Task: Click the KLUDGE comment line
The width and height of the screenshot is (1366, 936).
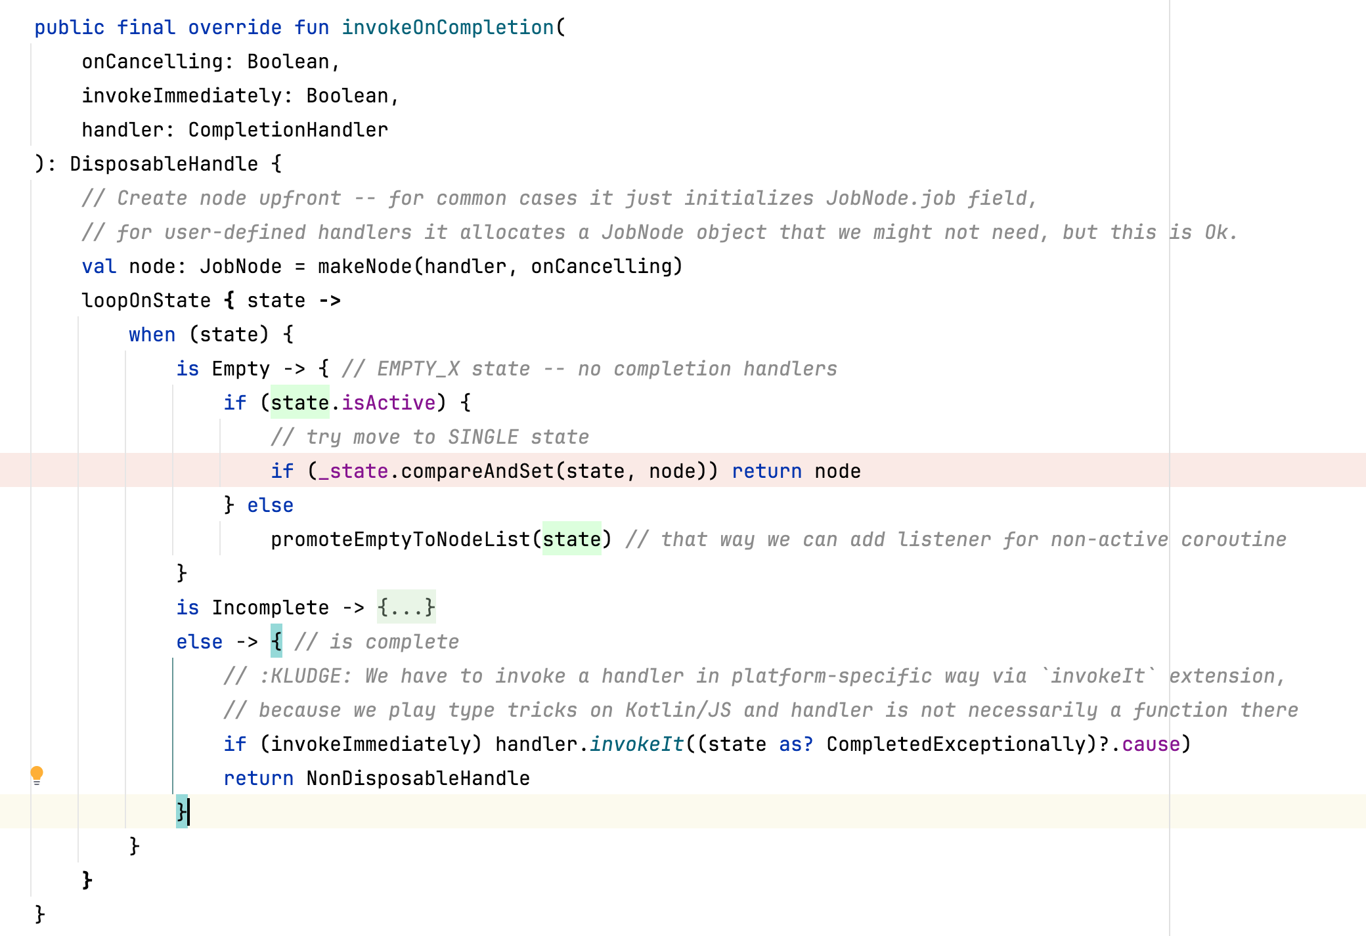Action: (753, 676)
